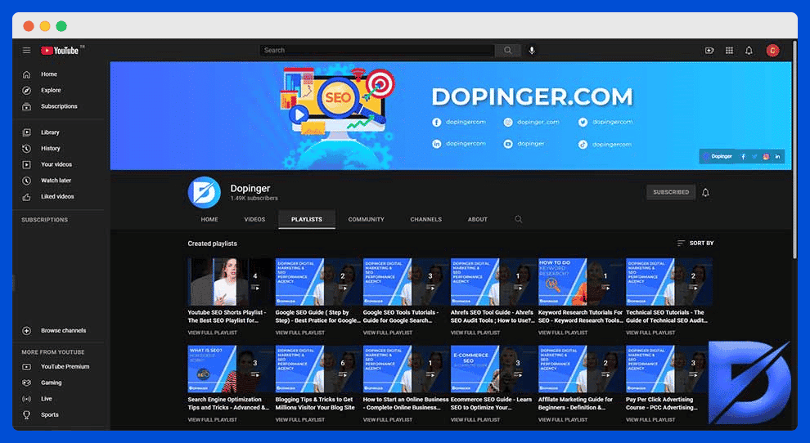Click the channel search magnifier icon

[518, 219]
